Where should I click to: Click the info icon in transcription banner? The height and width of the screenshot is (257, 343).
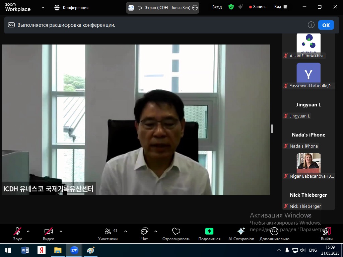click(x=311, y=25)
